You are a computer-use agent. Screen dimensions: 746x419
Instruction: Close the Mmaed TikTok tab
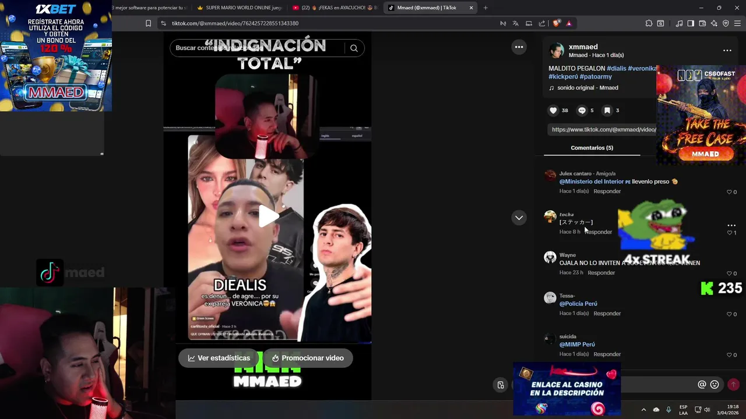point(471,8)
